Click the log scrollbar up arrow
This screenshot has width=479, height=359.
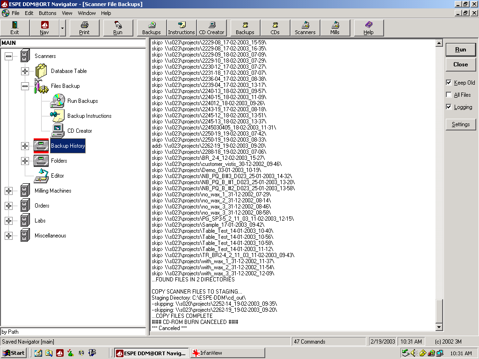click(439, 43)
